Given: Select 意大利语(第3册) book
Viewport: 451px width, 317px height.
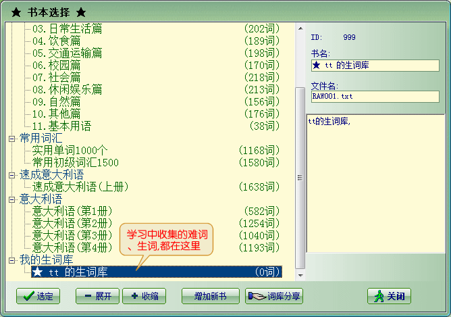Looking at the screenshot, I should point(72,235).
